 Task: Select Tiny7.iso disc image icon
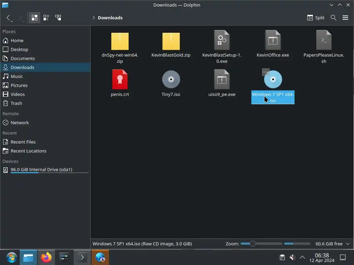point(171,79)
